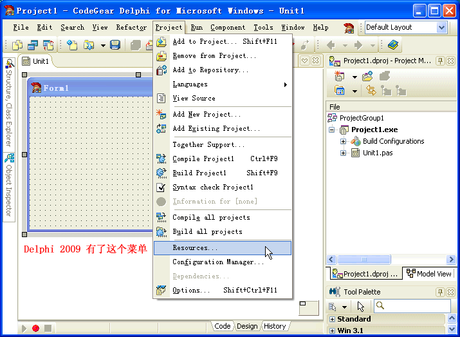Open dropdown arrow beside the Project Manager View icon

354,91
